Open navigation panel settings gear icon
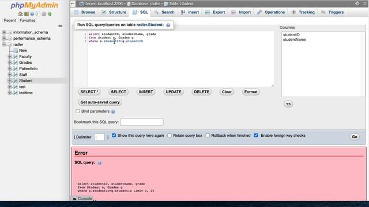Image resolution: width=369 pixels, height=207 pixels. click(44, 14)
